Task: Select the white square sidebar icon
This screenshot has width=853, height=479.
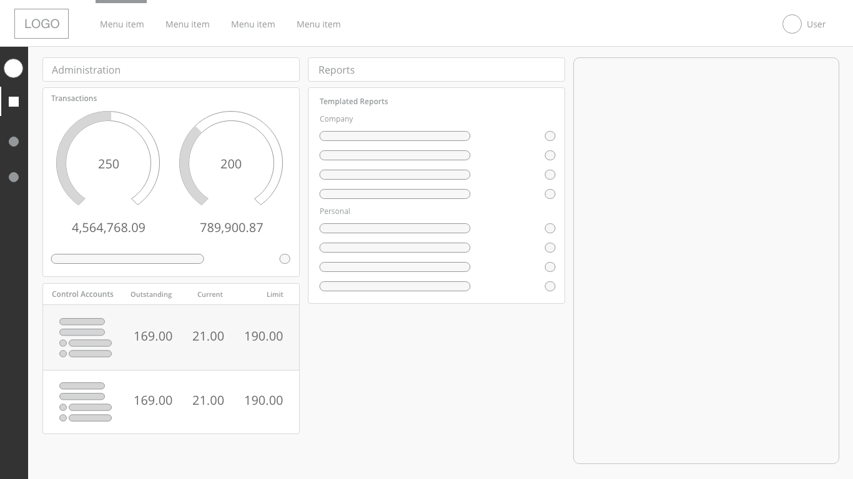Action: (14, 102)
